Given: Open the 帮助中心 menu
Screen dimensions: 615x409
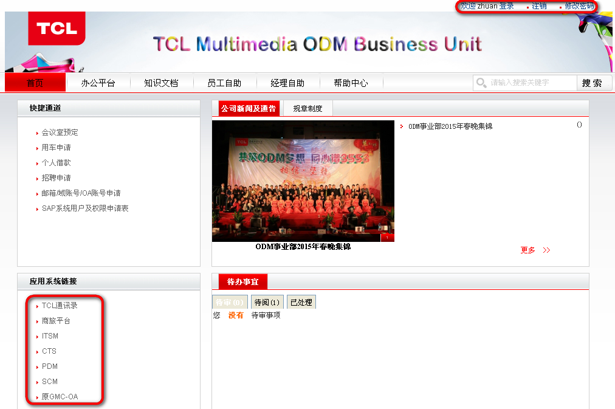Looking at the screenshot, I should pos(351,83).
